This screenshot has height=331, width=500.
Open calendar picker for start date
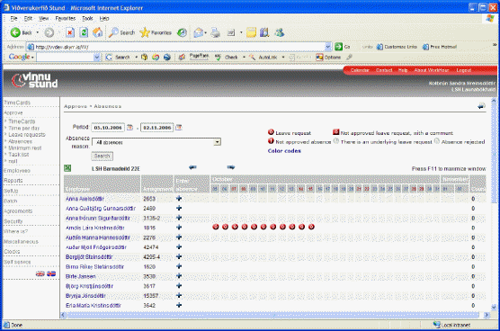pyautogui.click(x=129, y=128)
